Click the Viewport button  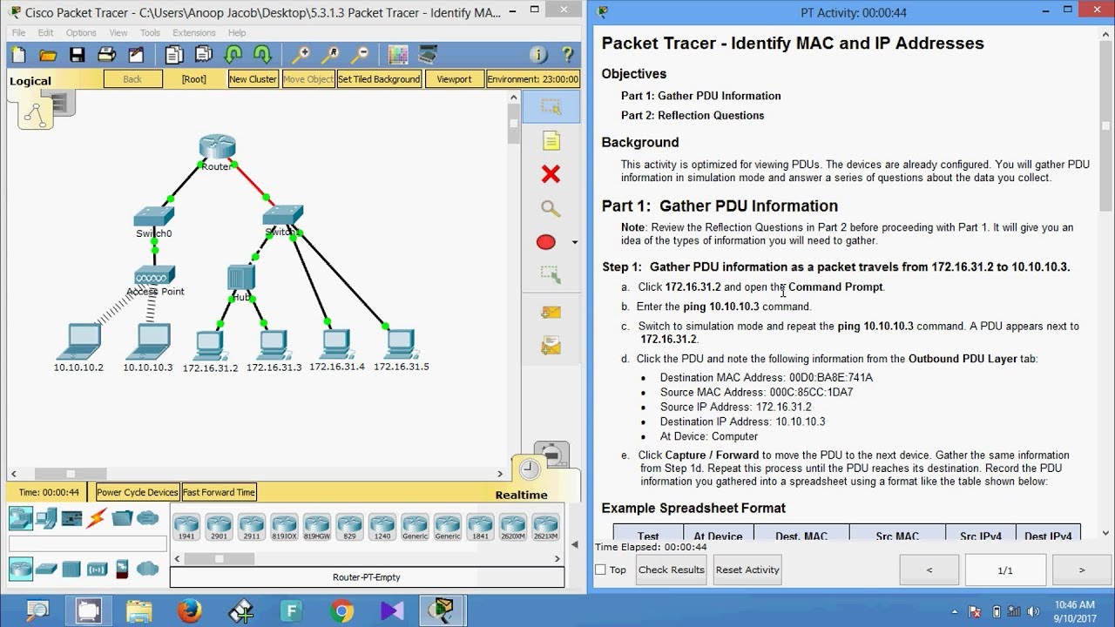(x=454, y=78)
